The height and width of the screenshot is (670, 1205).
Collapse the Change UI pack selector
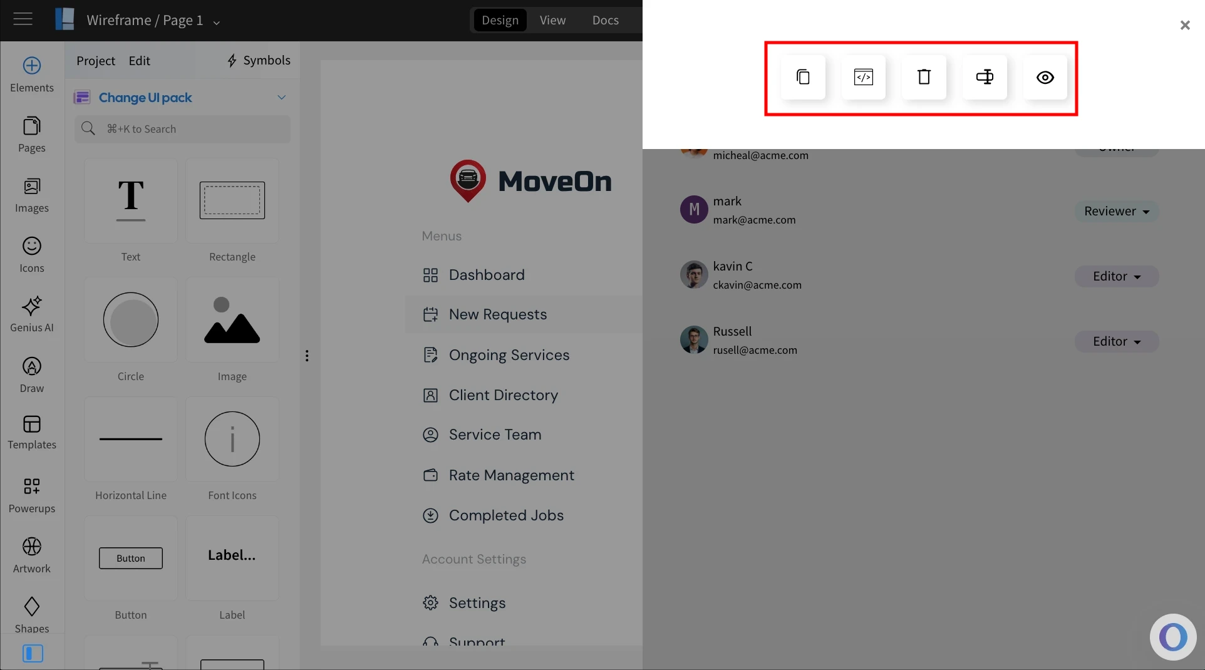(x=282, y=98)
